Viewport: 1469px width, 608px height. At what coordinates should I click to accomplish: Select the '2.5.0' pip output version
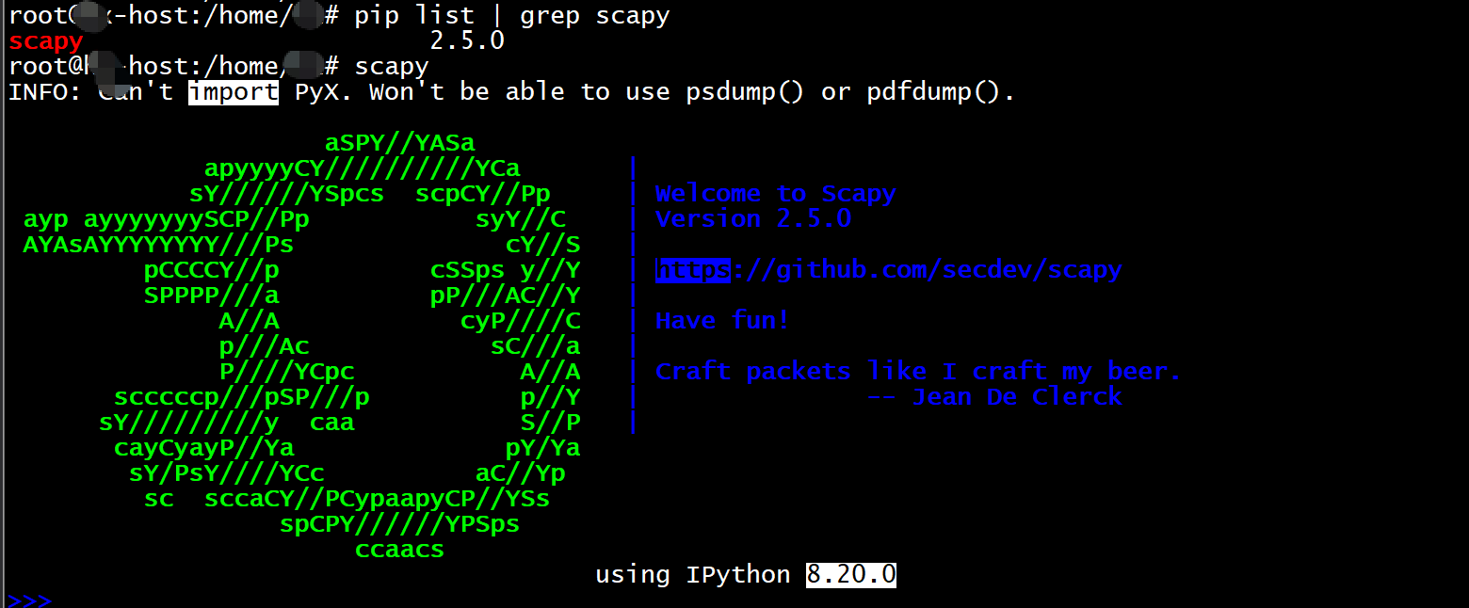[467, 40]
